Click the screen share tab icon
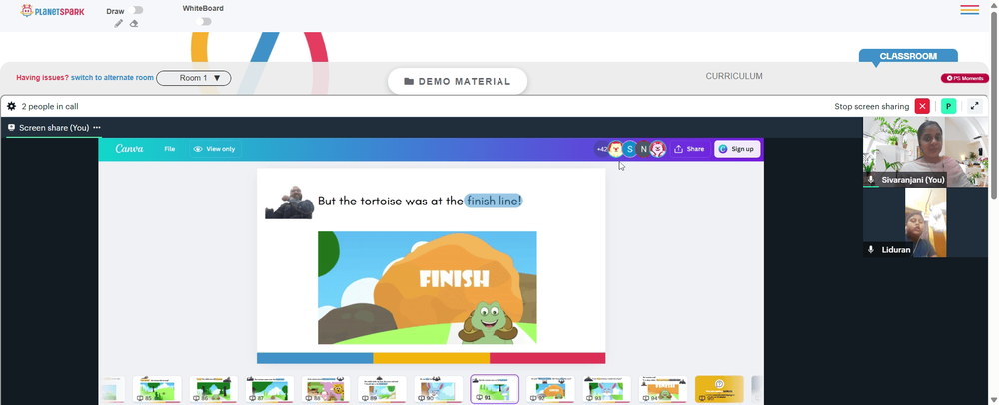 click(11, 127)
